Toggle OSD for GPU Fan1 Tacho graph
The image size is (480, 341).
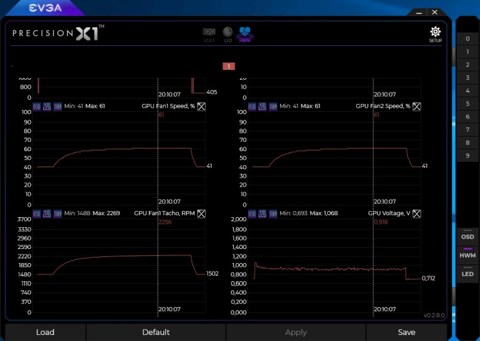37,214
